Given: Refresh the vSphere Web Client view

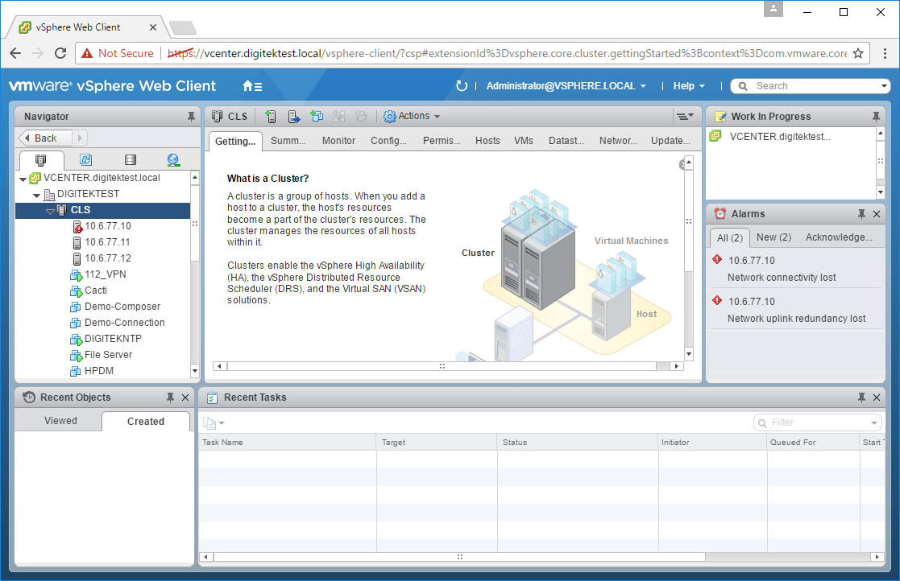Looking at the screenshot, I should (x=462, y=86).
